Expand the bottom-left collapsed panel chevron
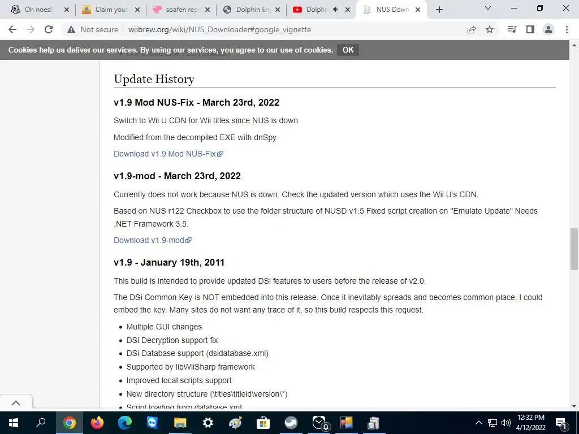 click(16, 403)
